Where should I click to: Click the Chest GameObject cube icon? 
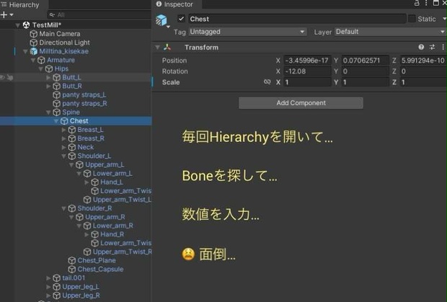click(161, 20)
